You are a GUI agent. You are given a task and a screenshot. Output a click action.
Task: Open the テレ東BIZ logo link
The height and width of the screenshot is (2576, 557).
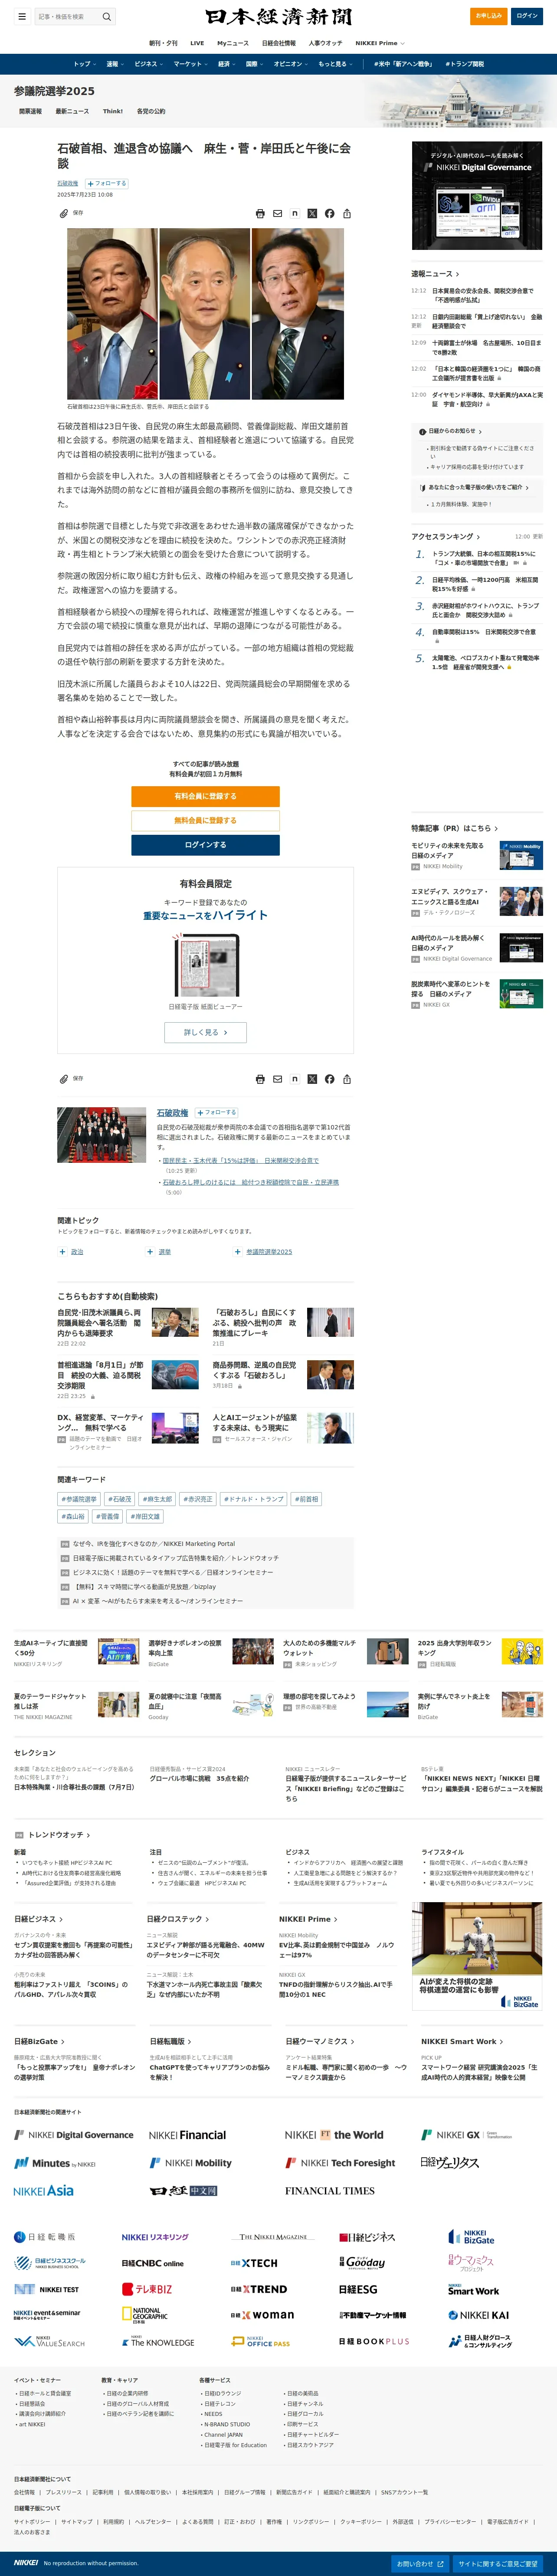(147, 2289)
